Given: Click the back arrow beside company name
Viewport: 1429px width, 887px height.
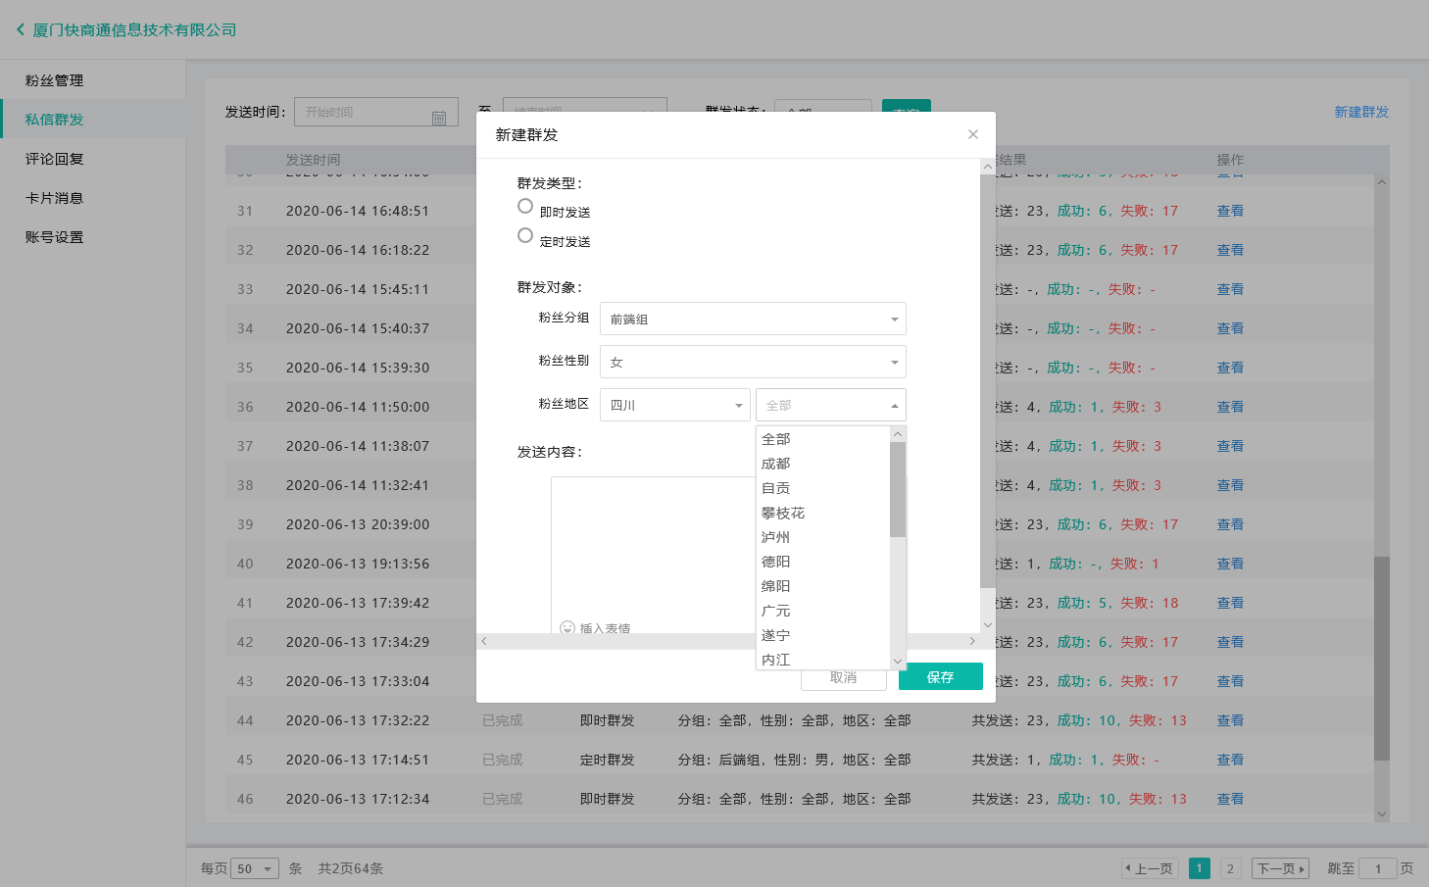Looking at the screenshot, I should click(x=20, y=29).
